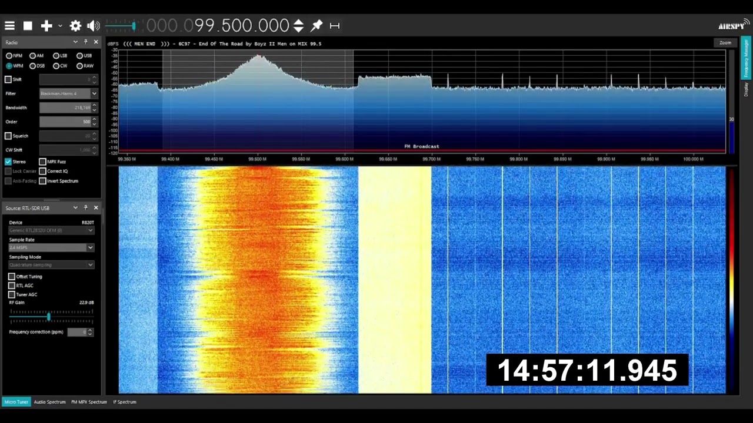
Task: Step the Bandwidth value with its spinner
Action: coord(94,108)
